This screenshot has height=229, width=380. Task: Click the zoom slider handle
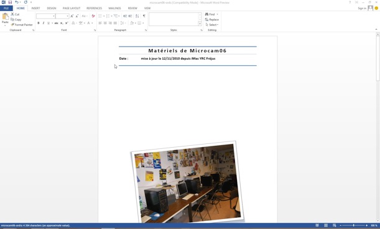[354, 225]
